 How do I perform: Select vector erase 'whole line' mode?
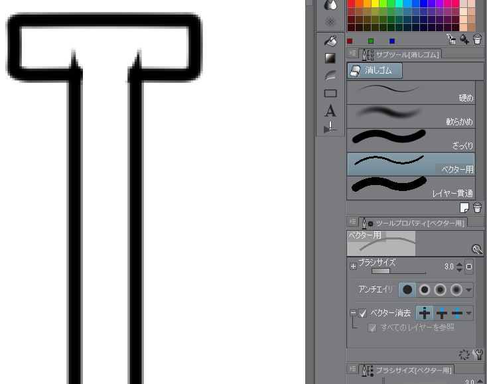tap(457, 313)
